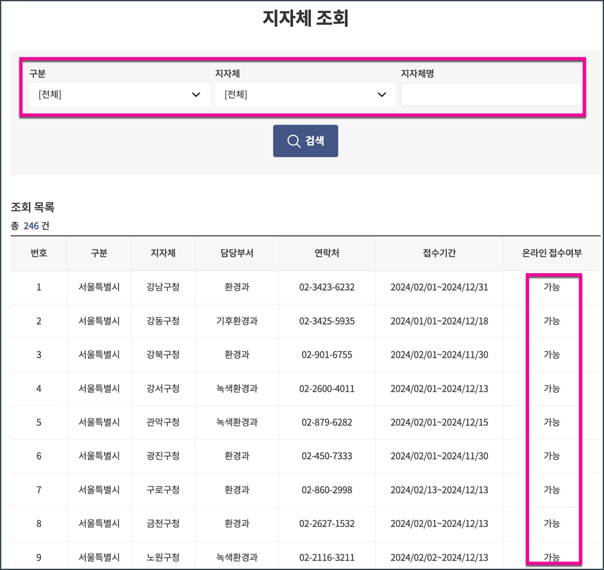Click phone number 02-879-6282
The height and width of the screenshot is (570, 604).
pos(326,422)
